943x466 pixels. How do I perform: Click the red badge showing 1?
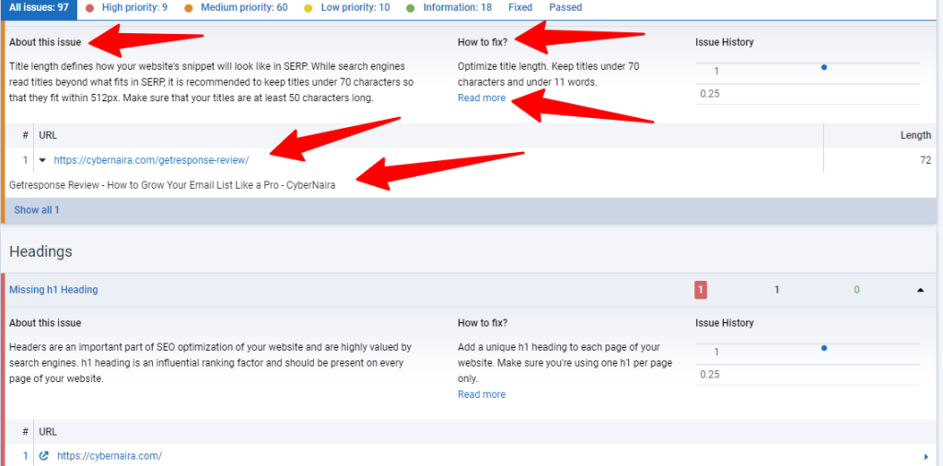coord(701,290)
